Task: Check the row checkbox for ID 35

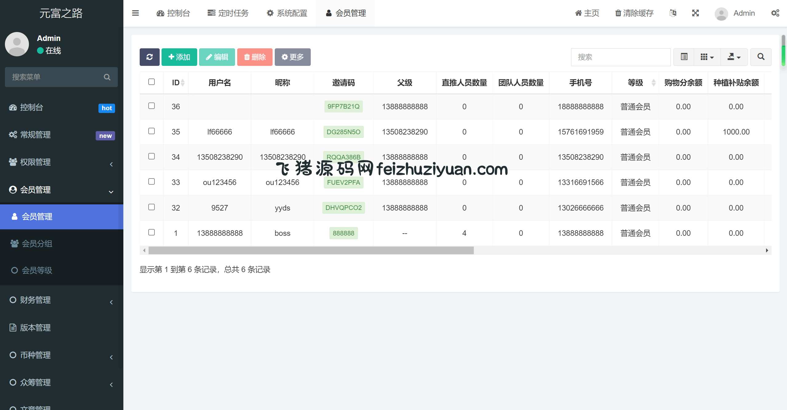Action: pyautogui.click(x=151, y=131)
